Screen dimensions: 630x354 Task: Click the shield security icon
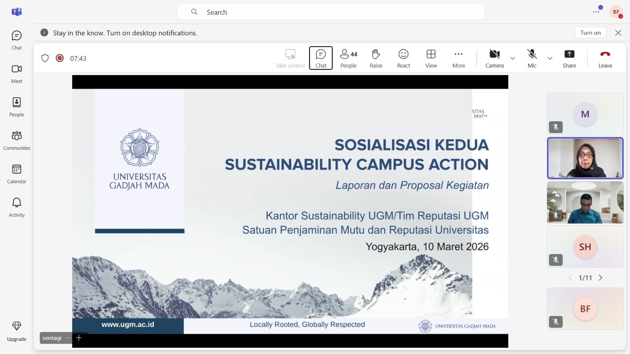(45, 58)
